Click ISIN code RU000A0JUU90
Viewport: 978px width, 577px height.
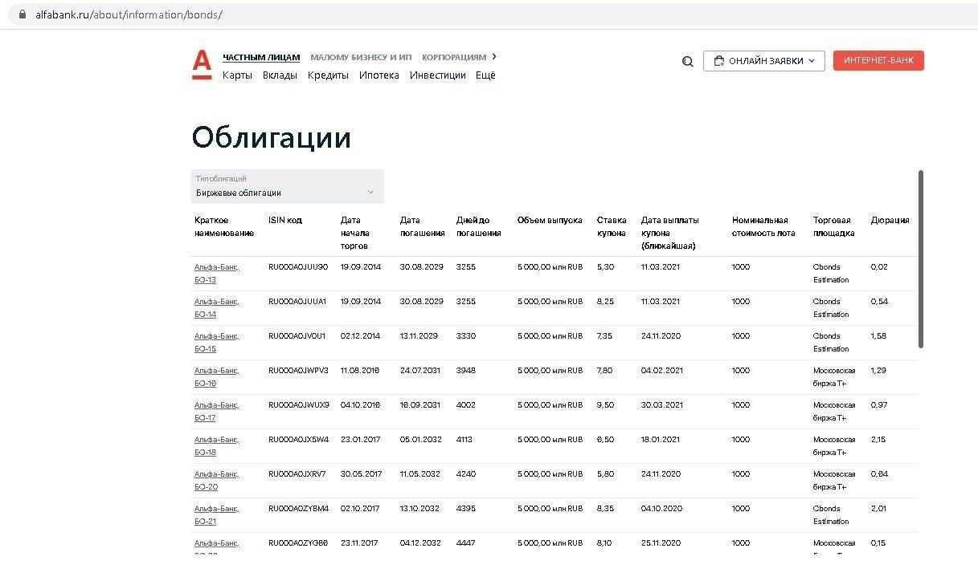298,267
